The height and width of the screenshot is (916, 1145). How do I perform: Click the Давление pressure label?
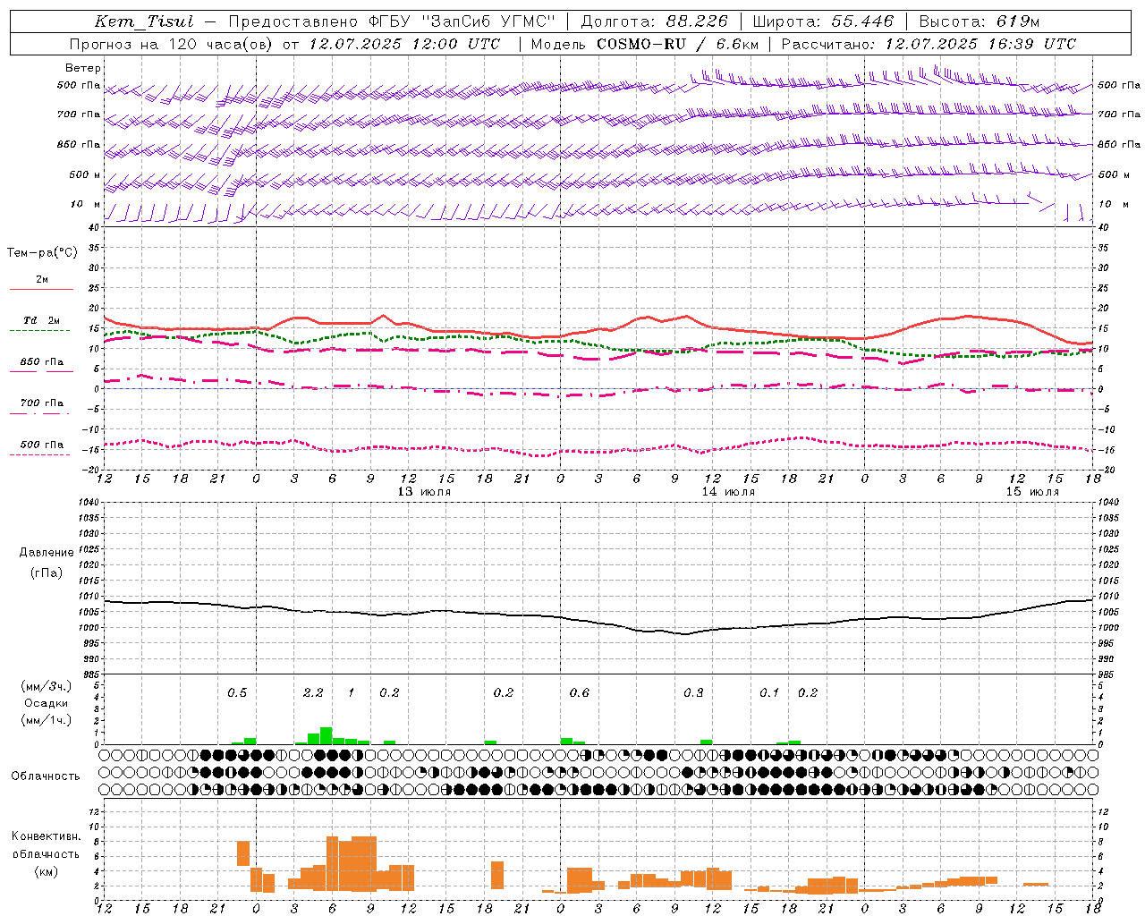[x=47, y=553]
